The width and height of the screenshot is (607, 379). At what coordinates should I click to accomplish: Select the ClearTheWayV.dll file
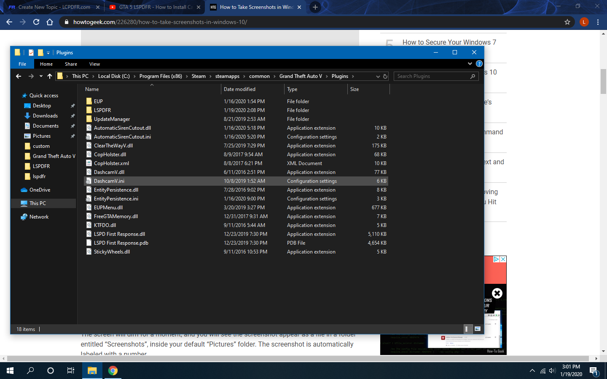(236, 146)
